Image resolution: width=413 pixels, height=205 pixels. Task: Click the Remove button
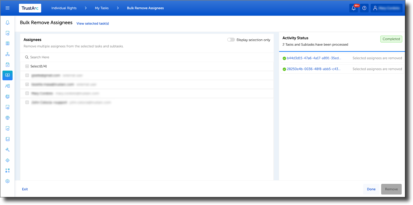[391, 189]
